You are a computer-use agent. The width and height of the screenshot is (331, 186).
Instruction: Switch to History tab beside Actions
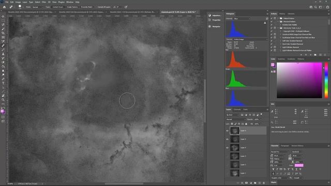click(282, 14)
